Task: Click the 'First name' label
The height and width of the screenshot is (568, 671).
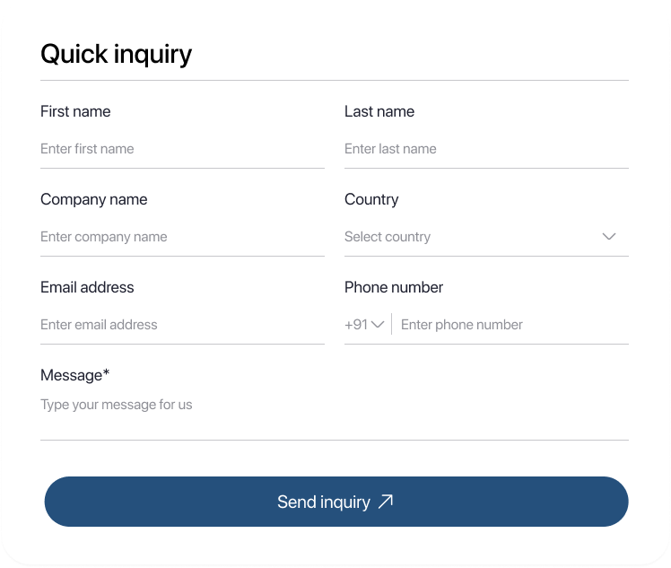Action: [75, 111]
